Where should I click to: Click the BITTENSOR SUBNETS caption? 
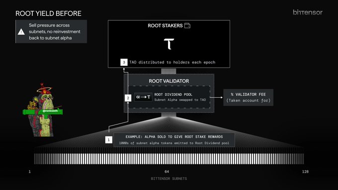click(x=169, y=179)
